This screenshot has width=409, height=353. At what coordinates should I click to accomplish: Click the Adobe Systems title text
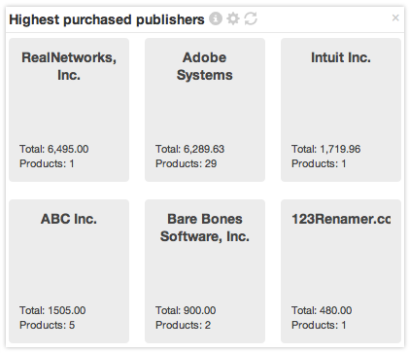point(205,66)
